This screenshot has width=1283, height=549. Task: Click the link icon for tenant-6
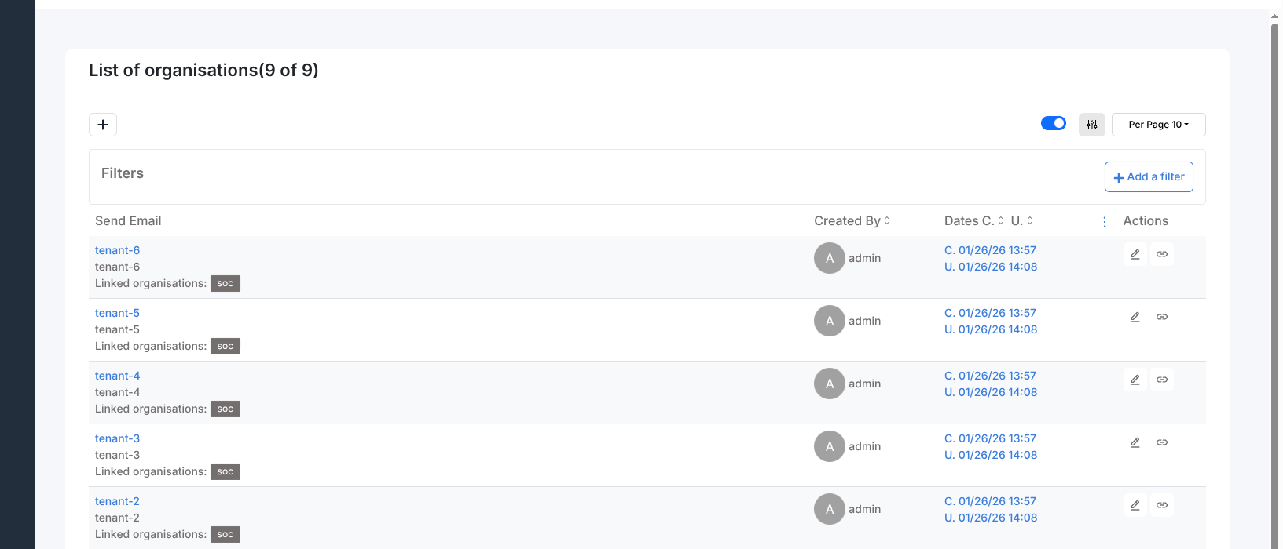1162,254
